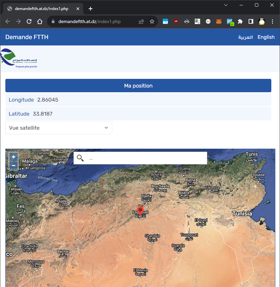Switch site language to English
This screenshot has height=287, width=280.
[x=266, y=37]
